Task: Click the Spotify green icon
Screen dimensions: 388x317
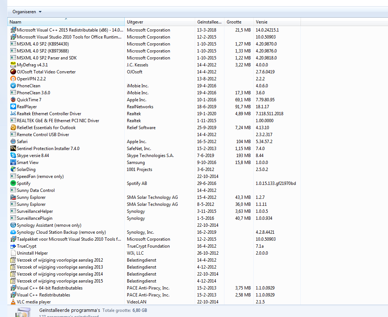Action: (x=13, y=183)
